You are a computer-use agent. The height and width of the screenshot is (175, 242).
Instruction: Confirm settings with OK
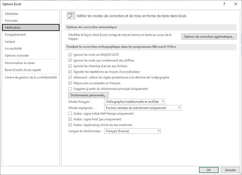click(x=208, y=170)
